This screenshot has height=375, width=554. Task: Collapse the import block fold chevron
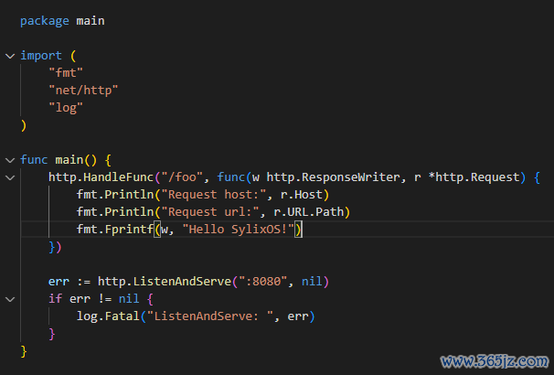[x=9, y=56]
